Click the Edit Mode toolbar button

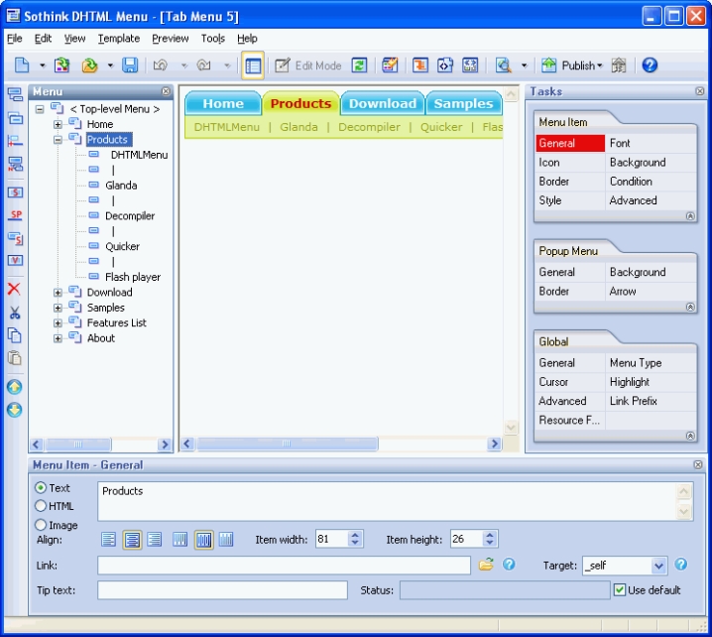point(307,65)
